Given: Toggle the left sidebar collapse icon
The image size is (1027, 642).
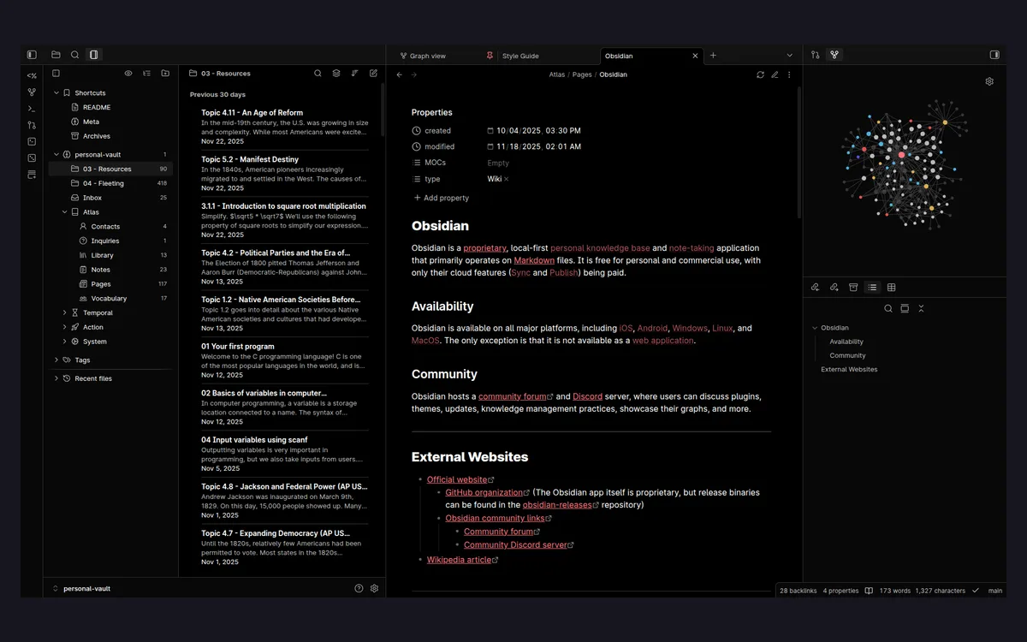Looking at the screenshot, I should pos(32,55).
